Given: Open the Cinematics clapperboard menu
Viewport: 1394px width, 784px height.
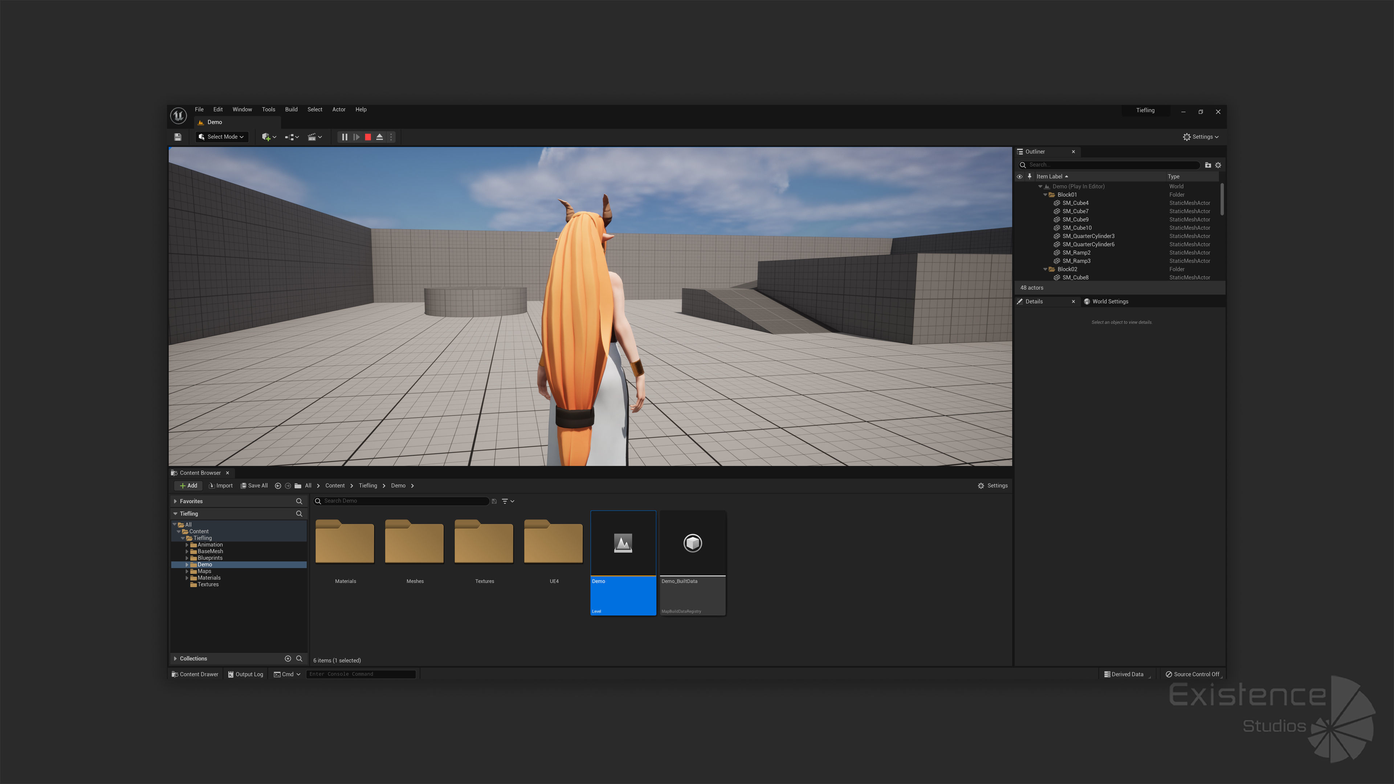Looking at the screenshot, I should pos(314,137).
